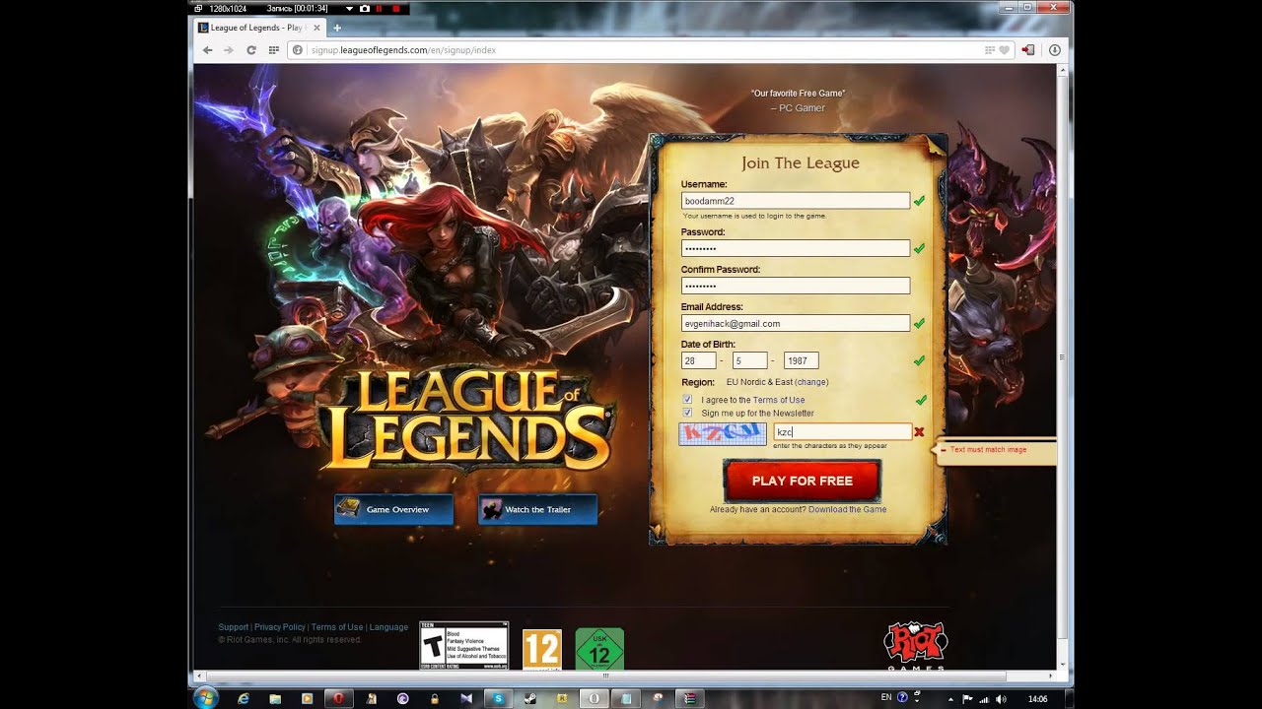The image size is (1262, 709).
Task: Open the recorder dropdown arrow
Action: pos(349,8)
